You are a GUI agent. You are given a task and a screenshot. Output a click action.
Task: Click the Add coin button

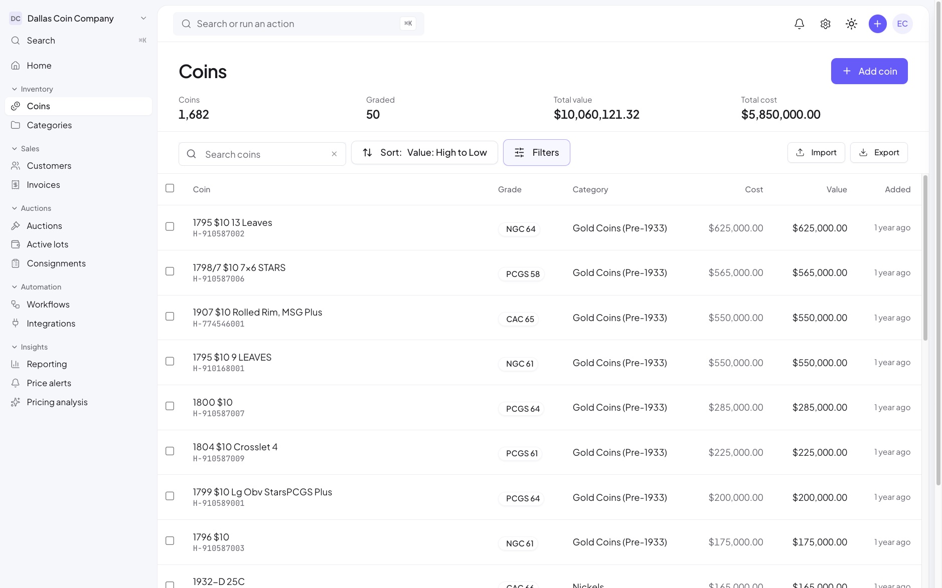click(869, 71)
